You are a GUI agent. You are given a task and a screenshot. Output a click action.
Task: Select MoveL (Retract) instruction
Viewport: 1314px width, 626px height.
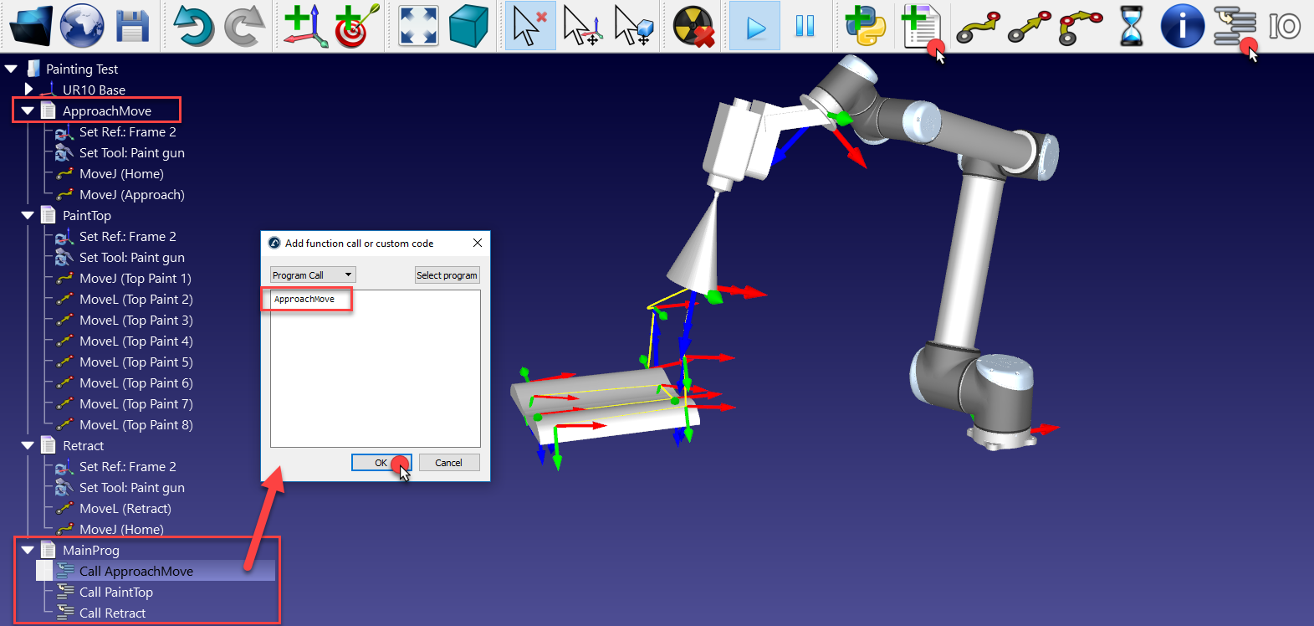point(125,508)
